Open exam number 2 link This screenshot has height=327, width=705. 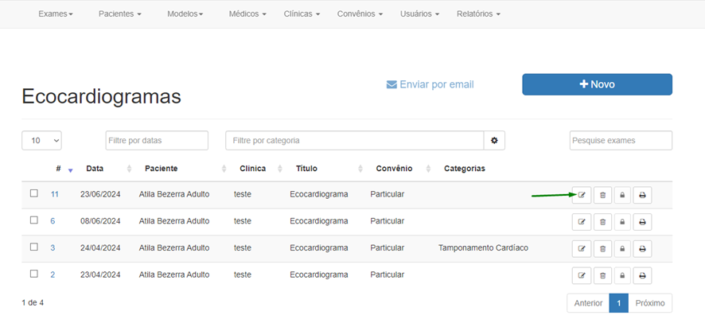click(x=53, y=274)
